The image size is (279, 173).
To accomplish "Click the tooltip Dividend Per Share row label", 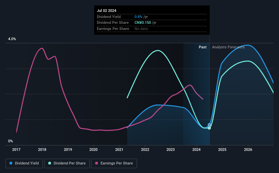I will [x=112, y=23].
